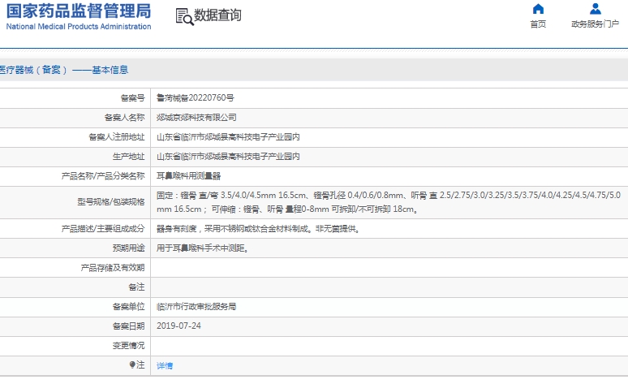The height and width of the screenshot is (384, 628).
Task: Click the dot icon beside 注
Action: click(132, 365)
